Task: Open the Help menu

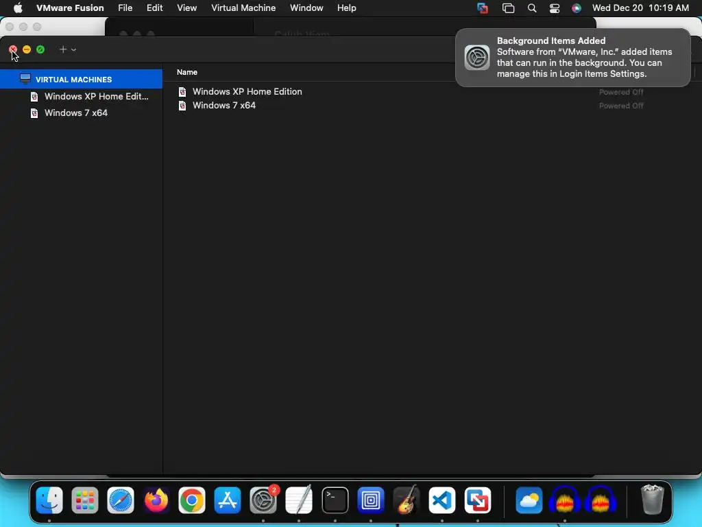Action: coord(346,8)
